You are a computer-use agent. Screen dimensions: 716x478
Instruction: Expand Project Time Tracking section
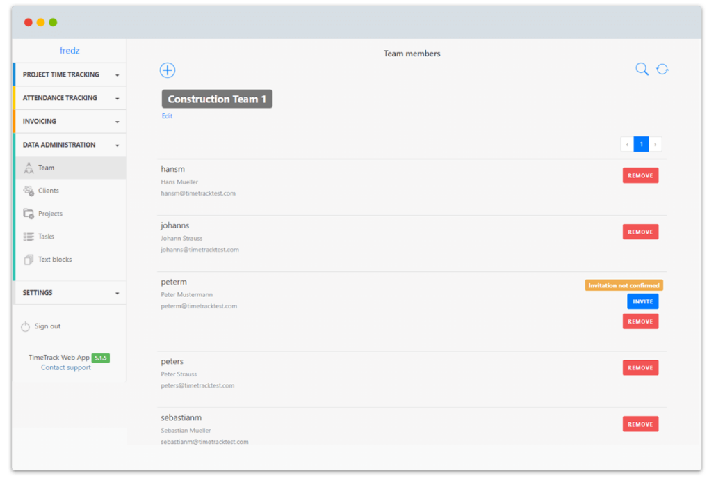pos(117,75)
